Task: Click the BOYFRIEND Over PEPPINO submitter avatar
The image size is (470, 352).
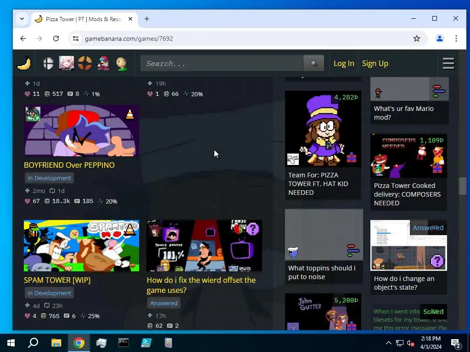Action: 33,114
